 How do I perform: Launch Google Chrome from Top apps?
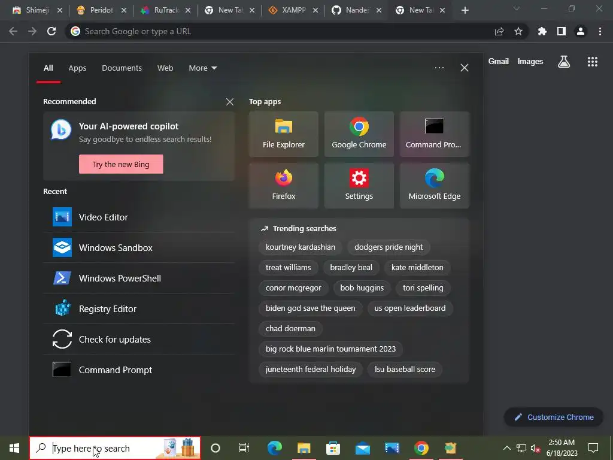tap(359, 134)
